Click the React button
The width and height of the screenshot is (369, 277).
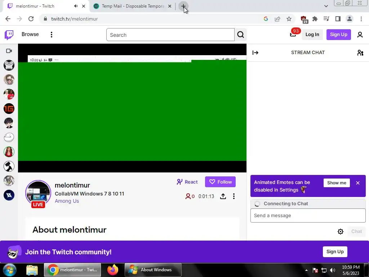(x=187, y=182)
